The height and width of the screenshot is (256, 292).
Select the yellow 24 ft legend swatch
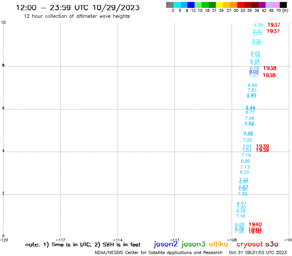click(219, 5)
